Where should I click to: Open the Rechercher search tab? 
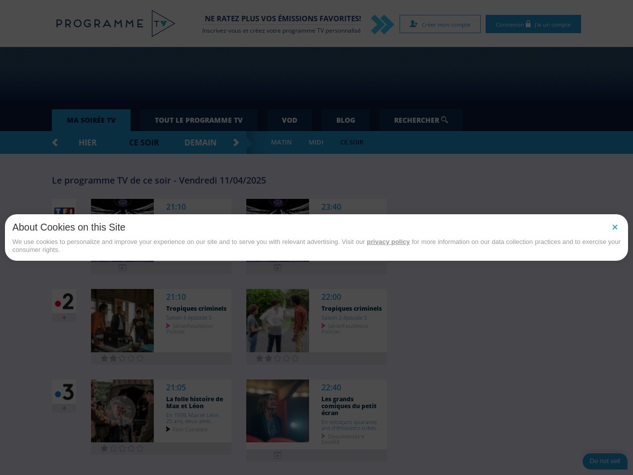(421, 120)
